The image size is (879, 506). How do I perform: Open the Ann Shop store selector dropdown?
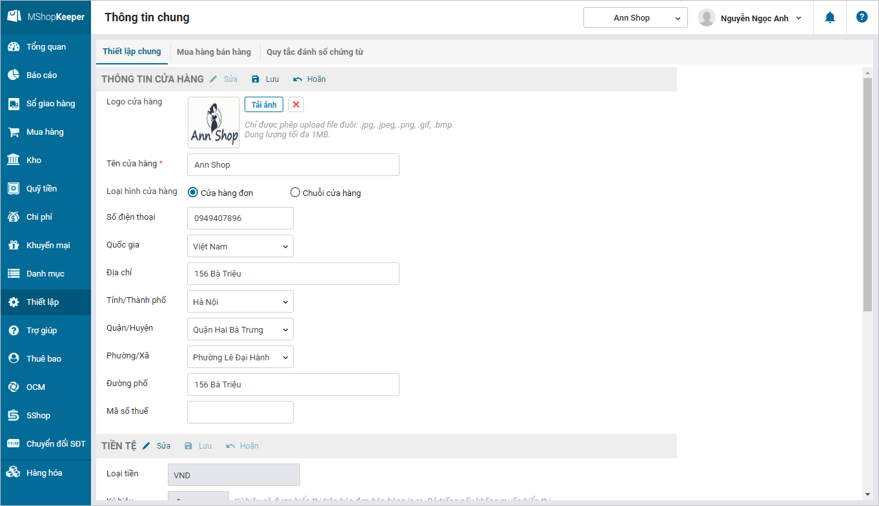tap(635, 18)
